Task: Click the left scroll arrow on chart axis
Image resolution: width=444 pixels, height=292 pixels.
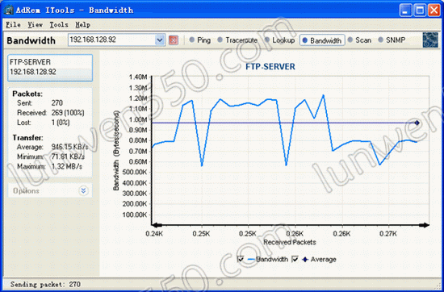Action: pyautogui.click(x=157, y=225)
